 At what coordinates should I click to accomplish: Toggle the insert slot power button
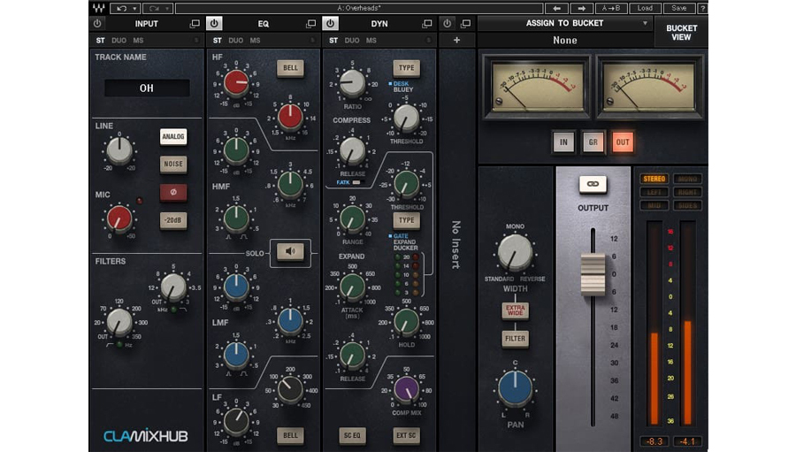click(x=447, y=23)
